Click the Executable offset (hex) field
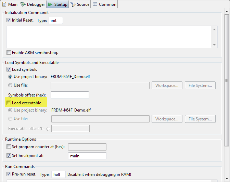This screenshot has width=230, height=182. tap(71, 129)
